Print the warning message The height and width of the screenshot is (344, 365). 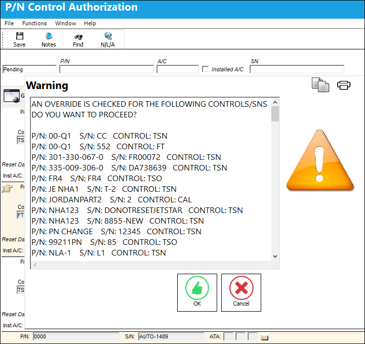[344, 85]
